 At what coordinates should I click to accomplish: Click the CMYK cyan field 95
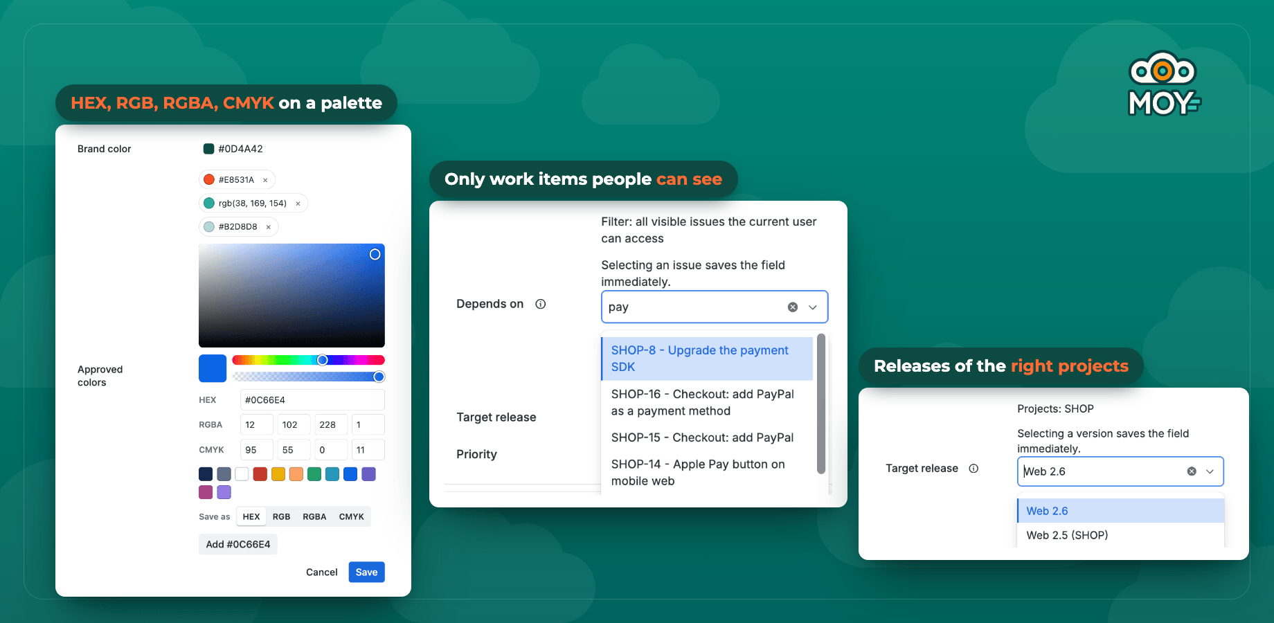pyautogui.click(x=257, y=450)
